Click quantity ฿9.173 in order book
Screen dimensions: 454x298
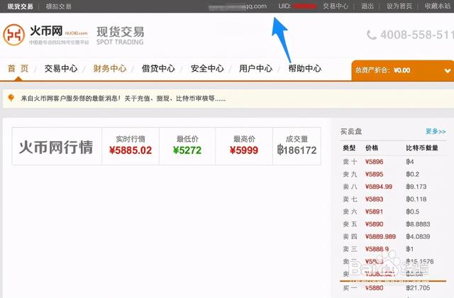tap(416, 187)
